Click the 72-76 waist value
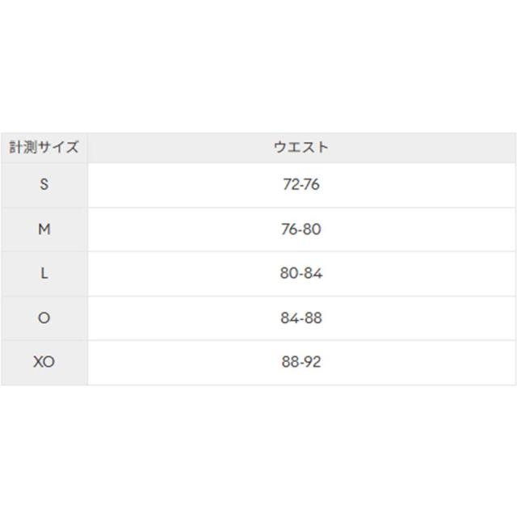The image size is (517, 517). (x=301, y=184)
